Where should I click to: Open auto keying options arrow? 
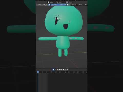[55, 70]
